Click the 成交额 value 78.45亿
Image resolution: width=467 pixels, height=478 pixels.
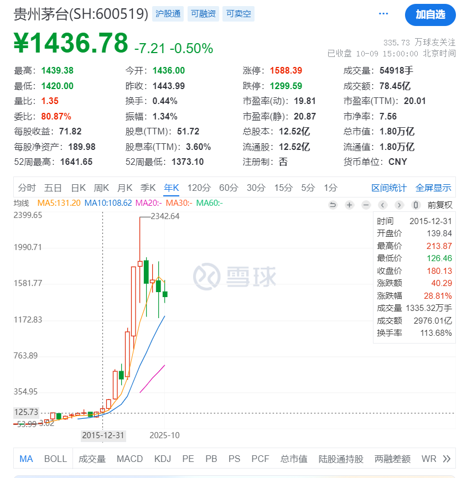pyautogui.click(x=395, y=86)
